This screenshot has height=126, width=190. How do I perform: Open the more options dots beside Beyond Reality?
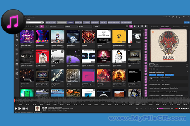click(x=187, y=64)
